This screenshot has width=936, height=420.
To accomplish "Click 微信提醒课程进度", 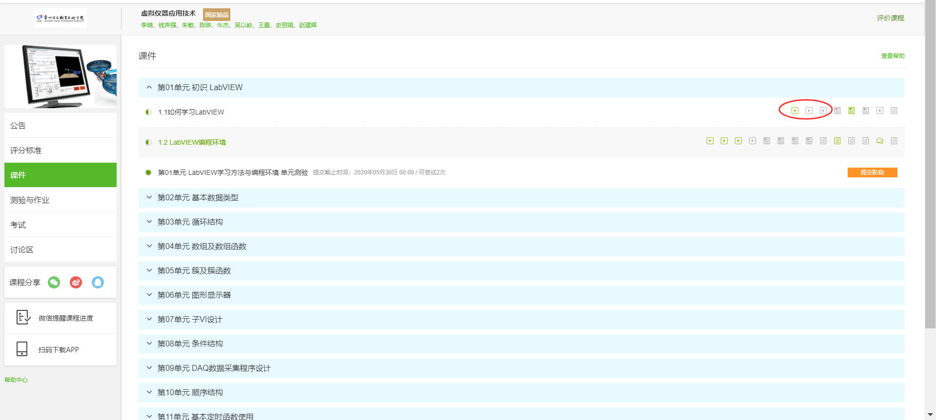I will point(66,318).
